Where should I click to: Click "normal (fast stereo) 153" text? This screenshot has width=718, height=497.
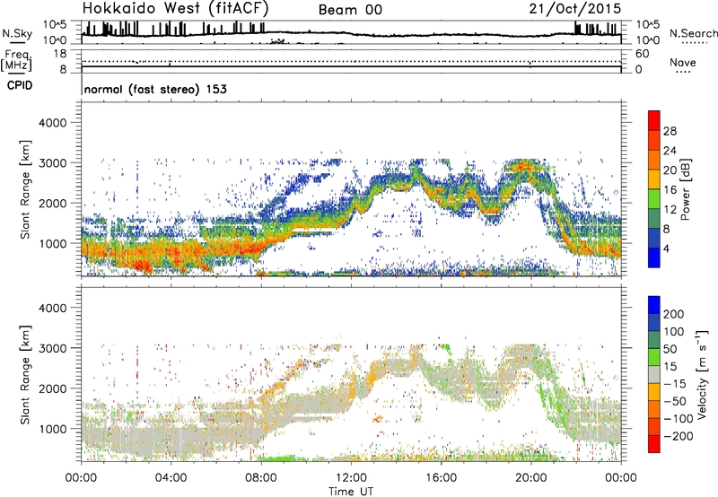[155, 89]
